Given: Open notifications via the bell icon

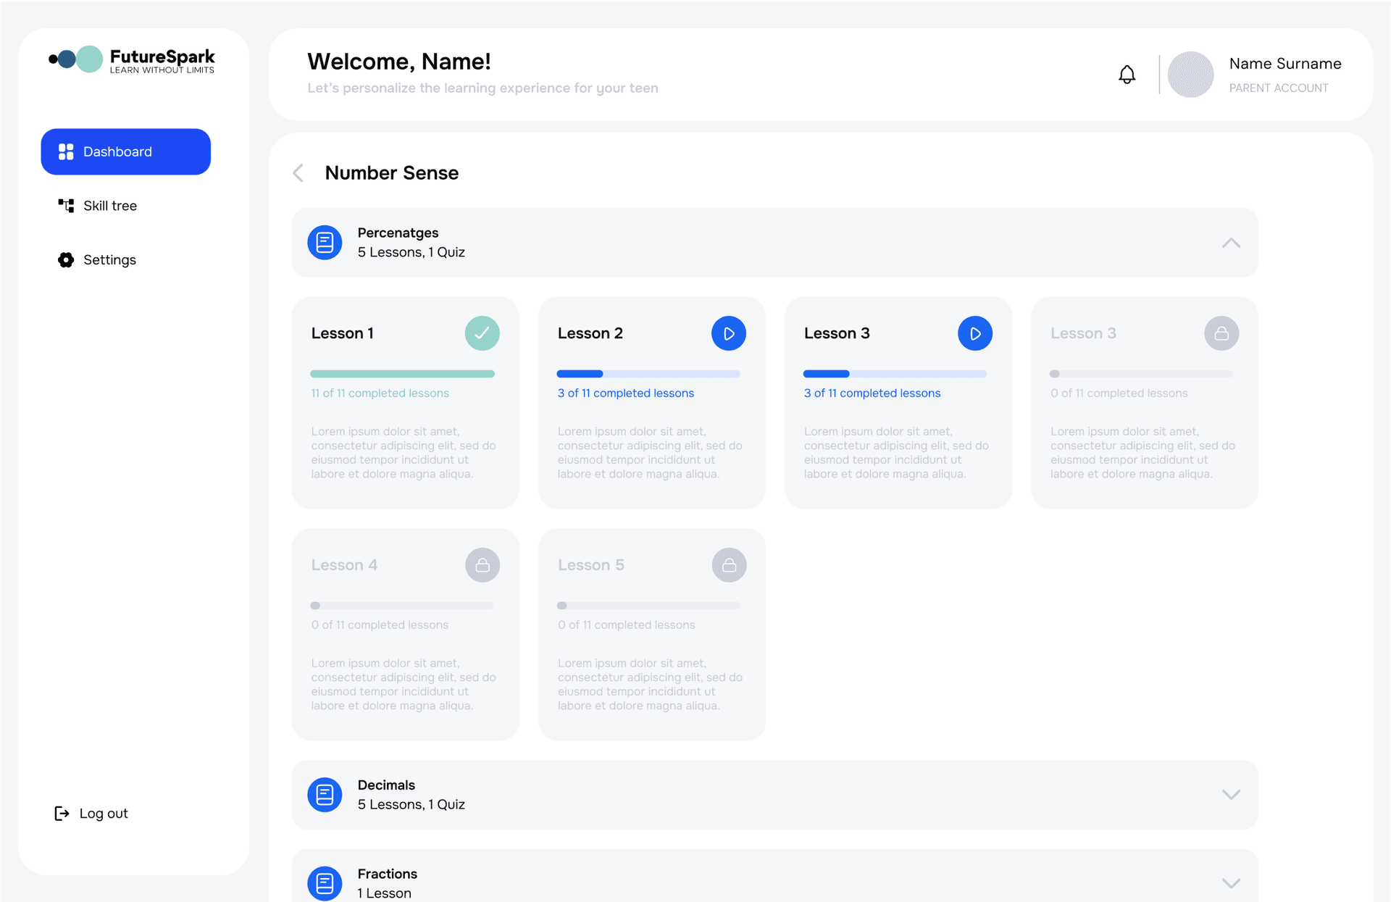Looking at the screenshot, I should (x=1126, y=75).
